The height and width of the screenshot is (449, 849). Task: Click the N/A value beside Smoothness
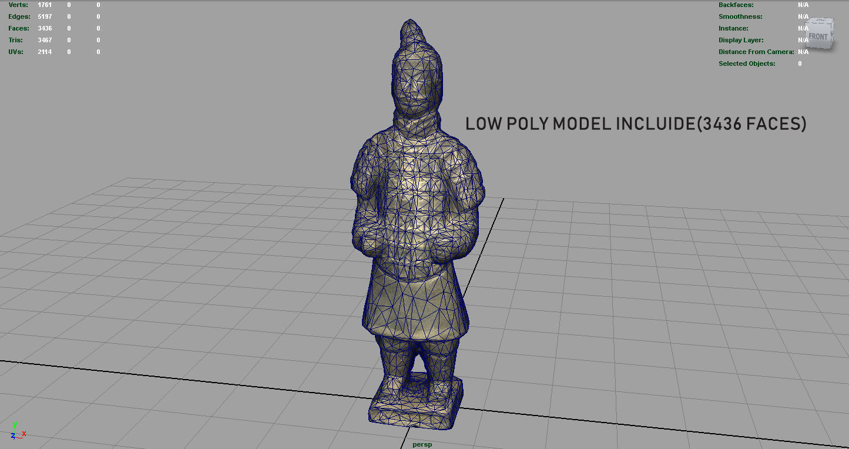click(803, 16)
